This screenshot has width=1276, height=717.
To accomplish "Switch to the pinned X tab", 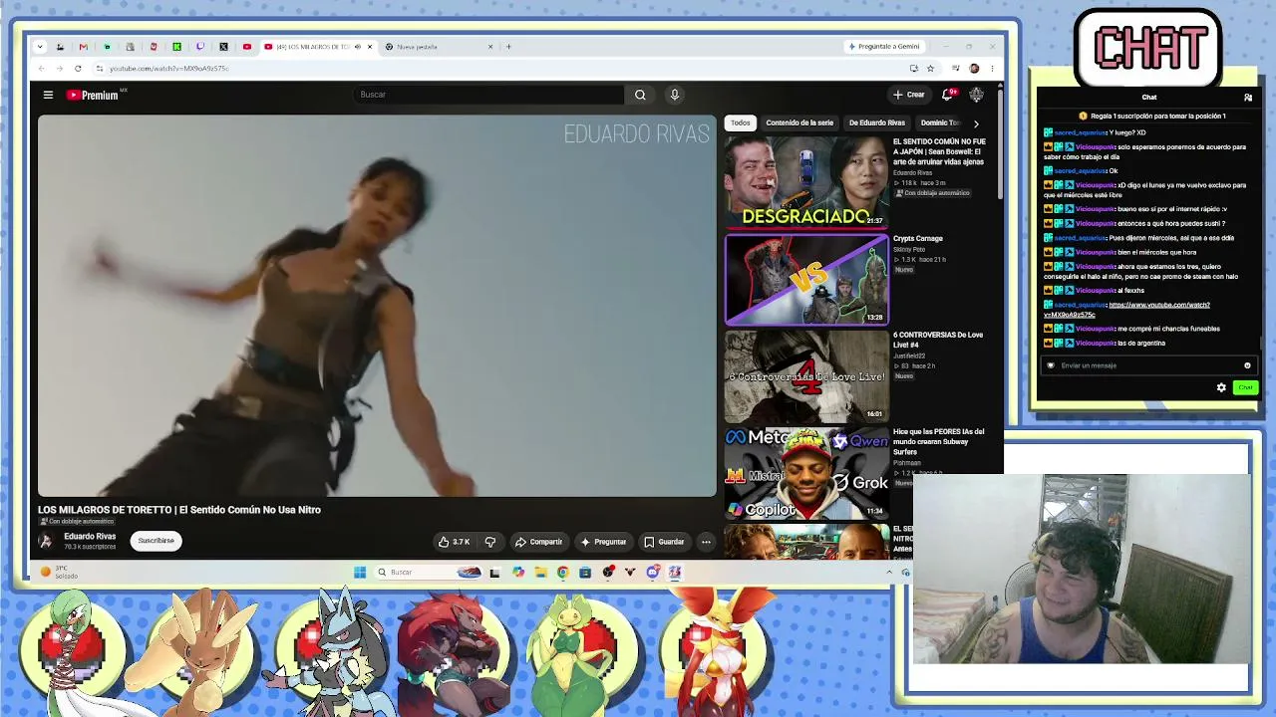I will pos(223,47).
